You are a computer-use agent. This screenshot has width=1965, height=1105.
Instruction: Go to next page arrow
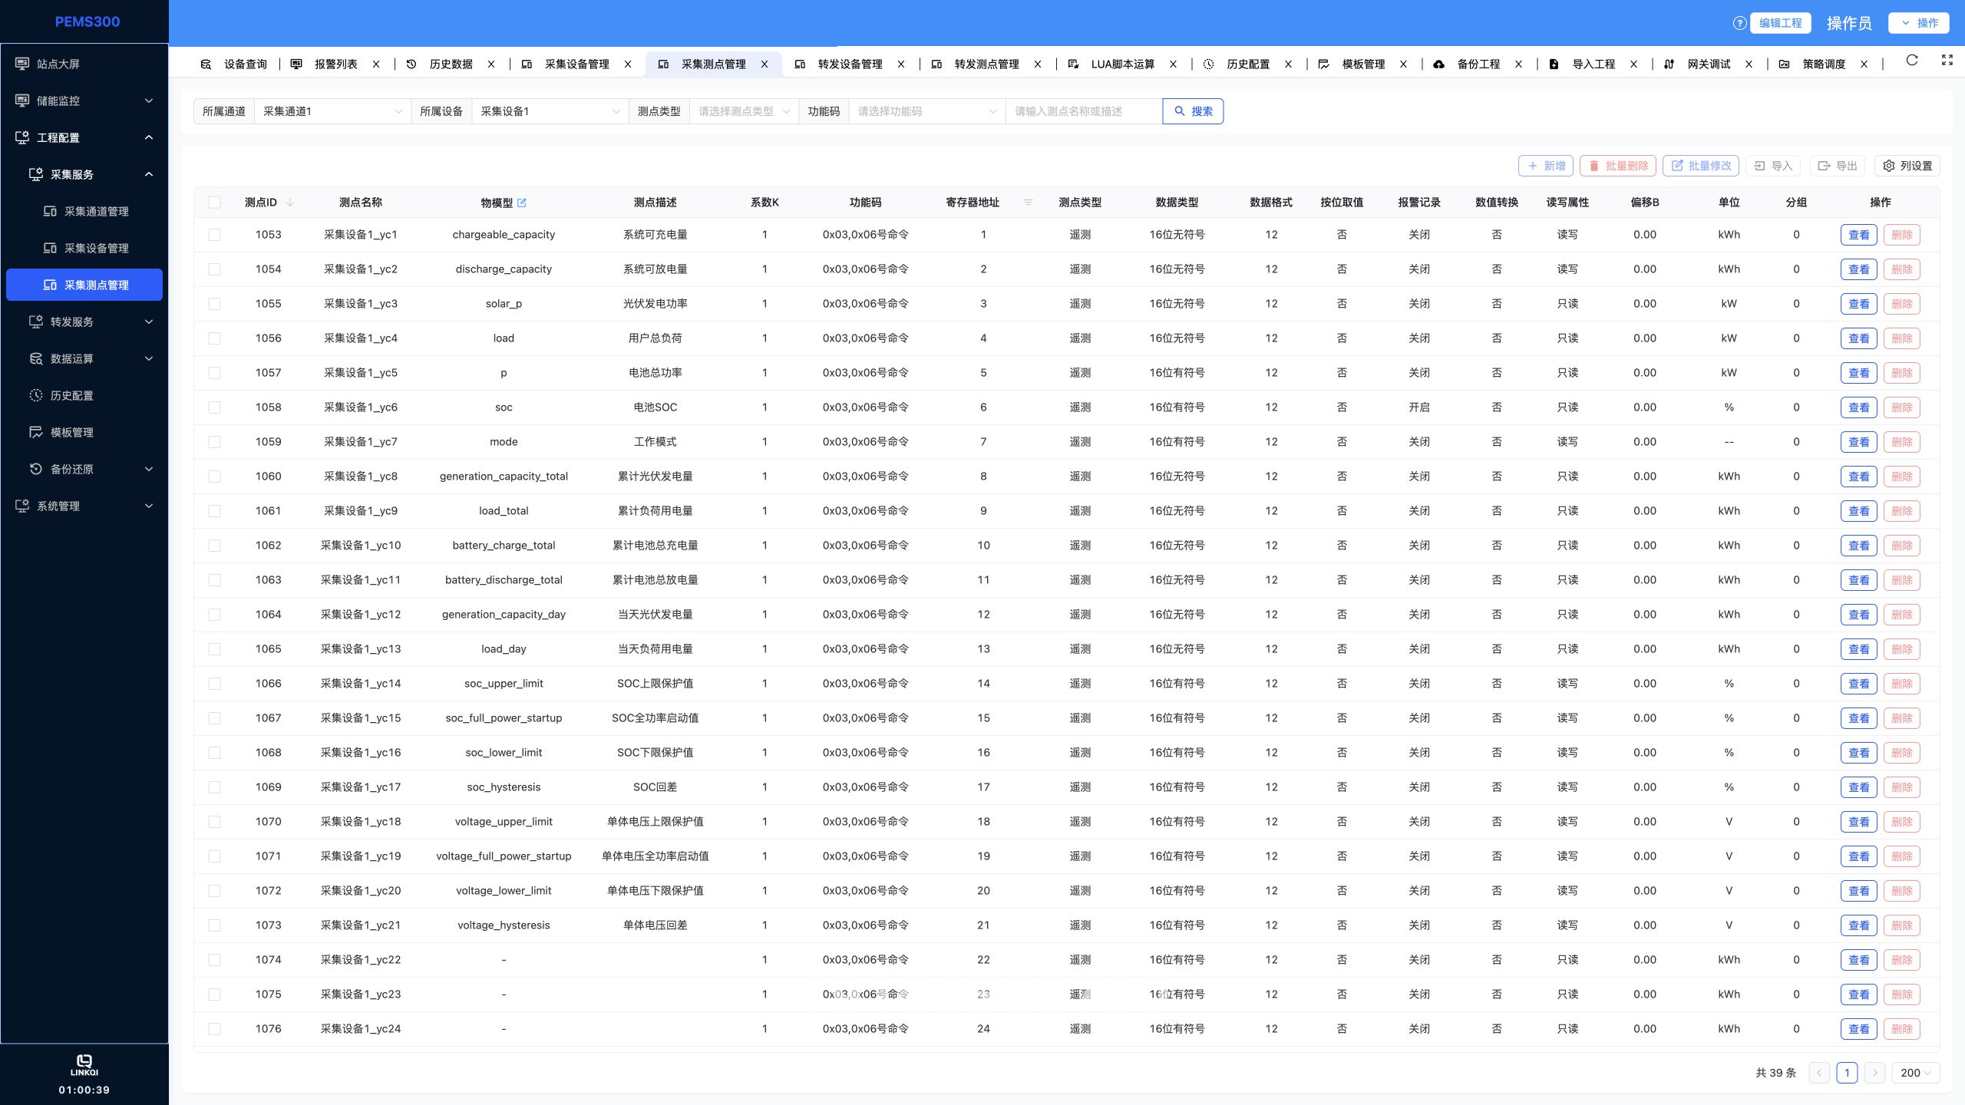point(1875,1073)
